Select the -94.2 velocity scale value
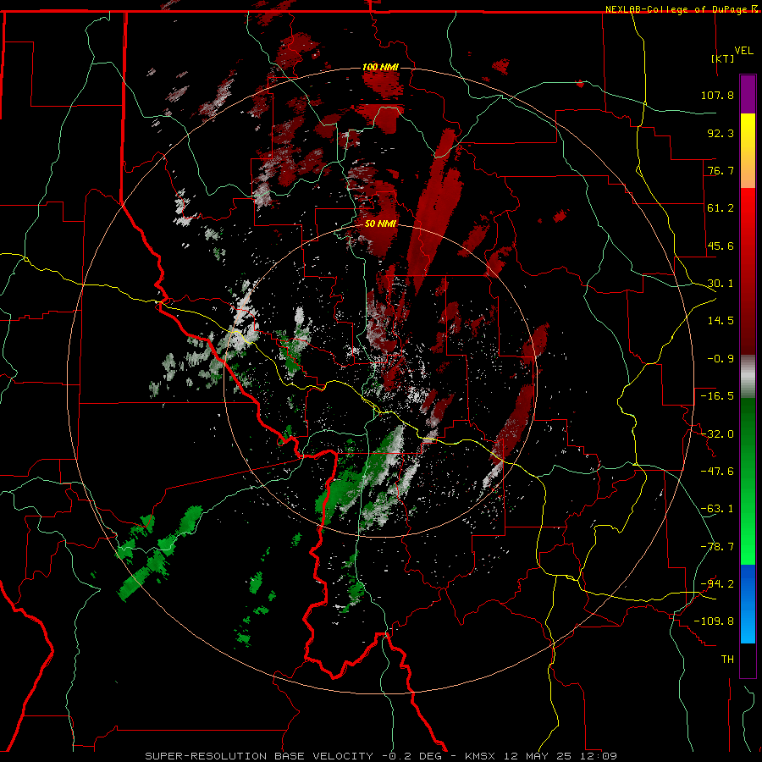This screenshot has height=762, width=762. coord(717,584)
